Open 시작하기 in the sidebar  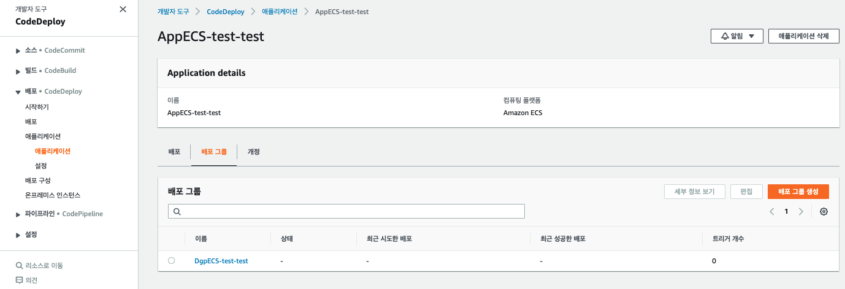tap(37, 107)
